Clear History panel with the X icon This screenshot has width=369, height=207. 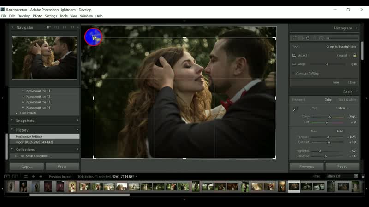[77, 130]
